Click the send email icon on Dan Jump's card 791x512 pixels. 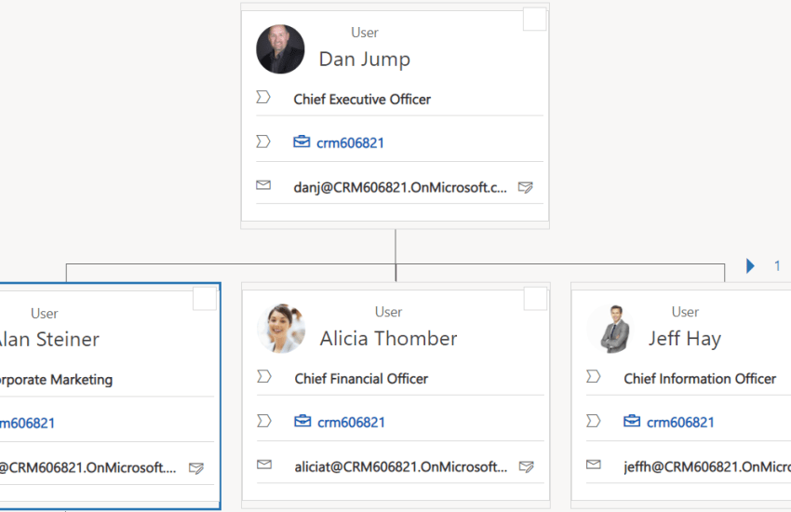526,187
